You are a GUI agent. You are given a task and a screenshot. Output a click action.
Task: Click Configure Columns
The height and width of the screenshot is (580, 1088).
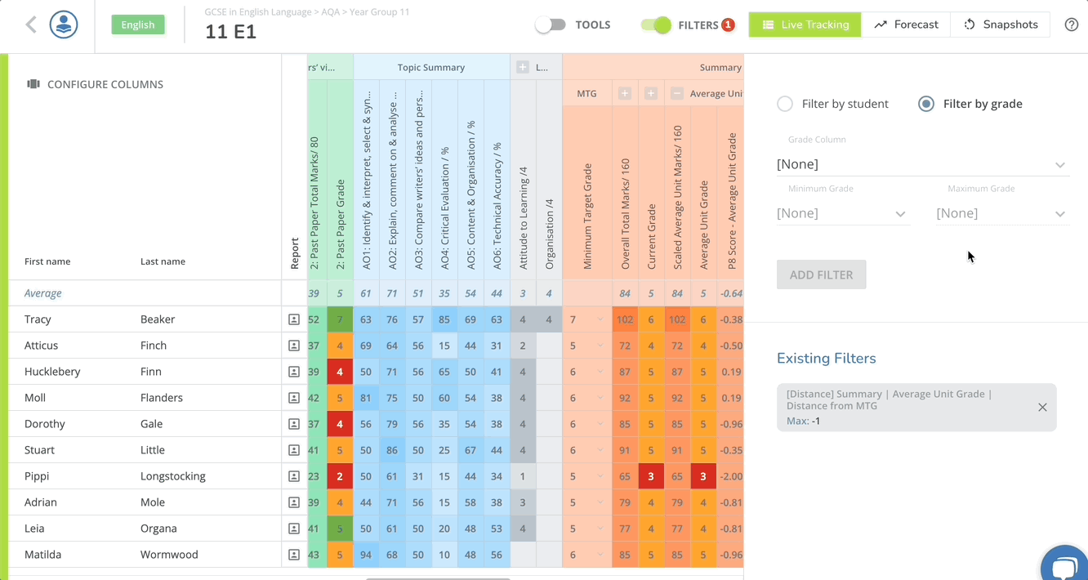point(95,84)
